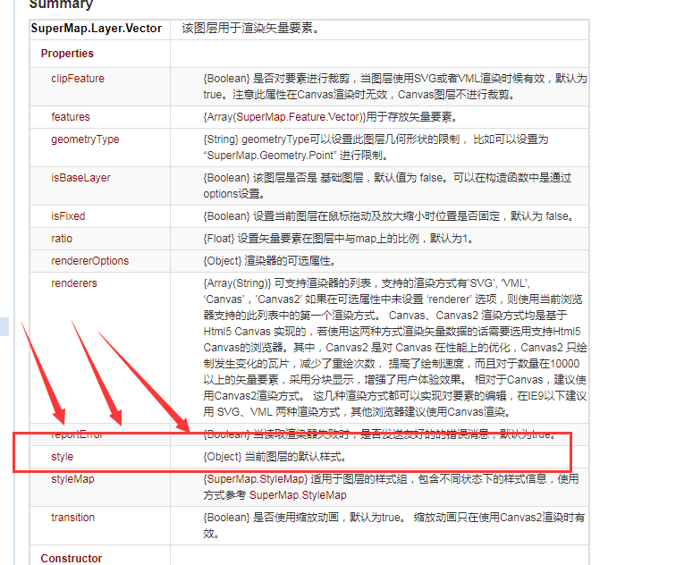Open the isBaseLayer property link
The width and height of the screenshot is (684, 565).
click(x=80, y=178)
